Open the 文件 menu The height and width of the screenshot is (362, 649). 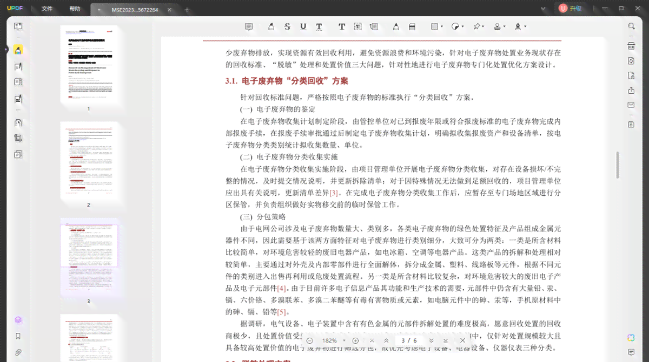(x=47, y=9)
